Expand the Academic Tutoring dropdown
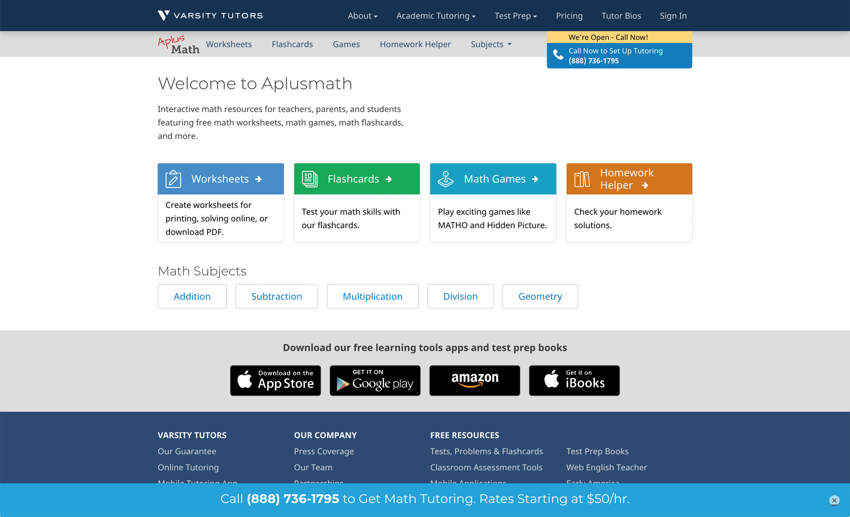 (x=436, y=16)
